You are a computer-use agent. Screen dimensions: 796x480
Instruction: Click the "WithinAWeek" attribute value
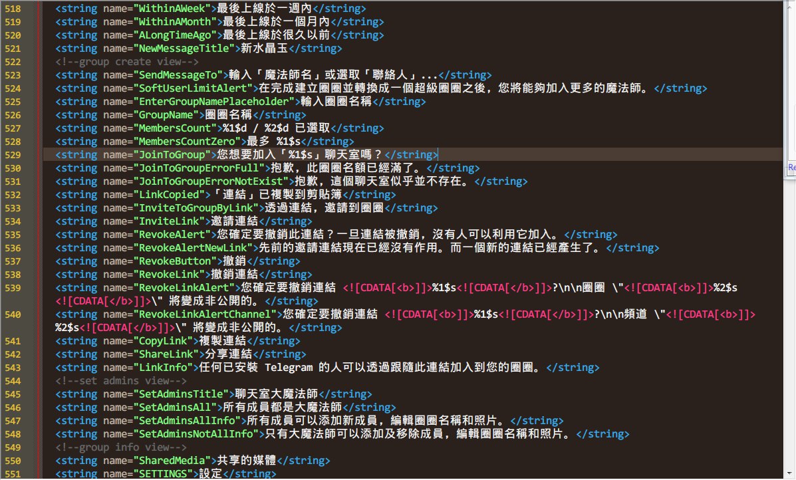[x=172, y=9]
